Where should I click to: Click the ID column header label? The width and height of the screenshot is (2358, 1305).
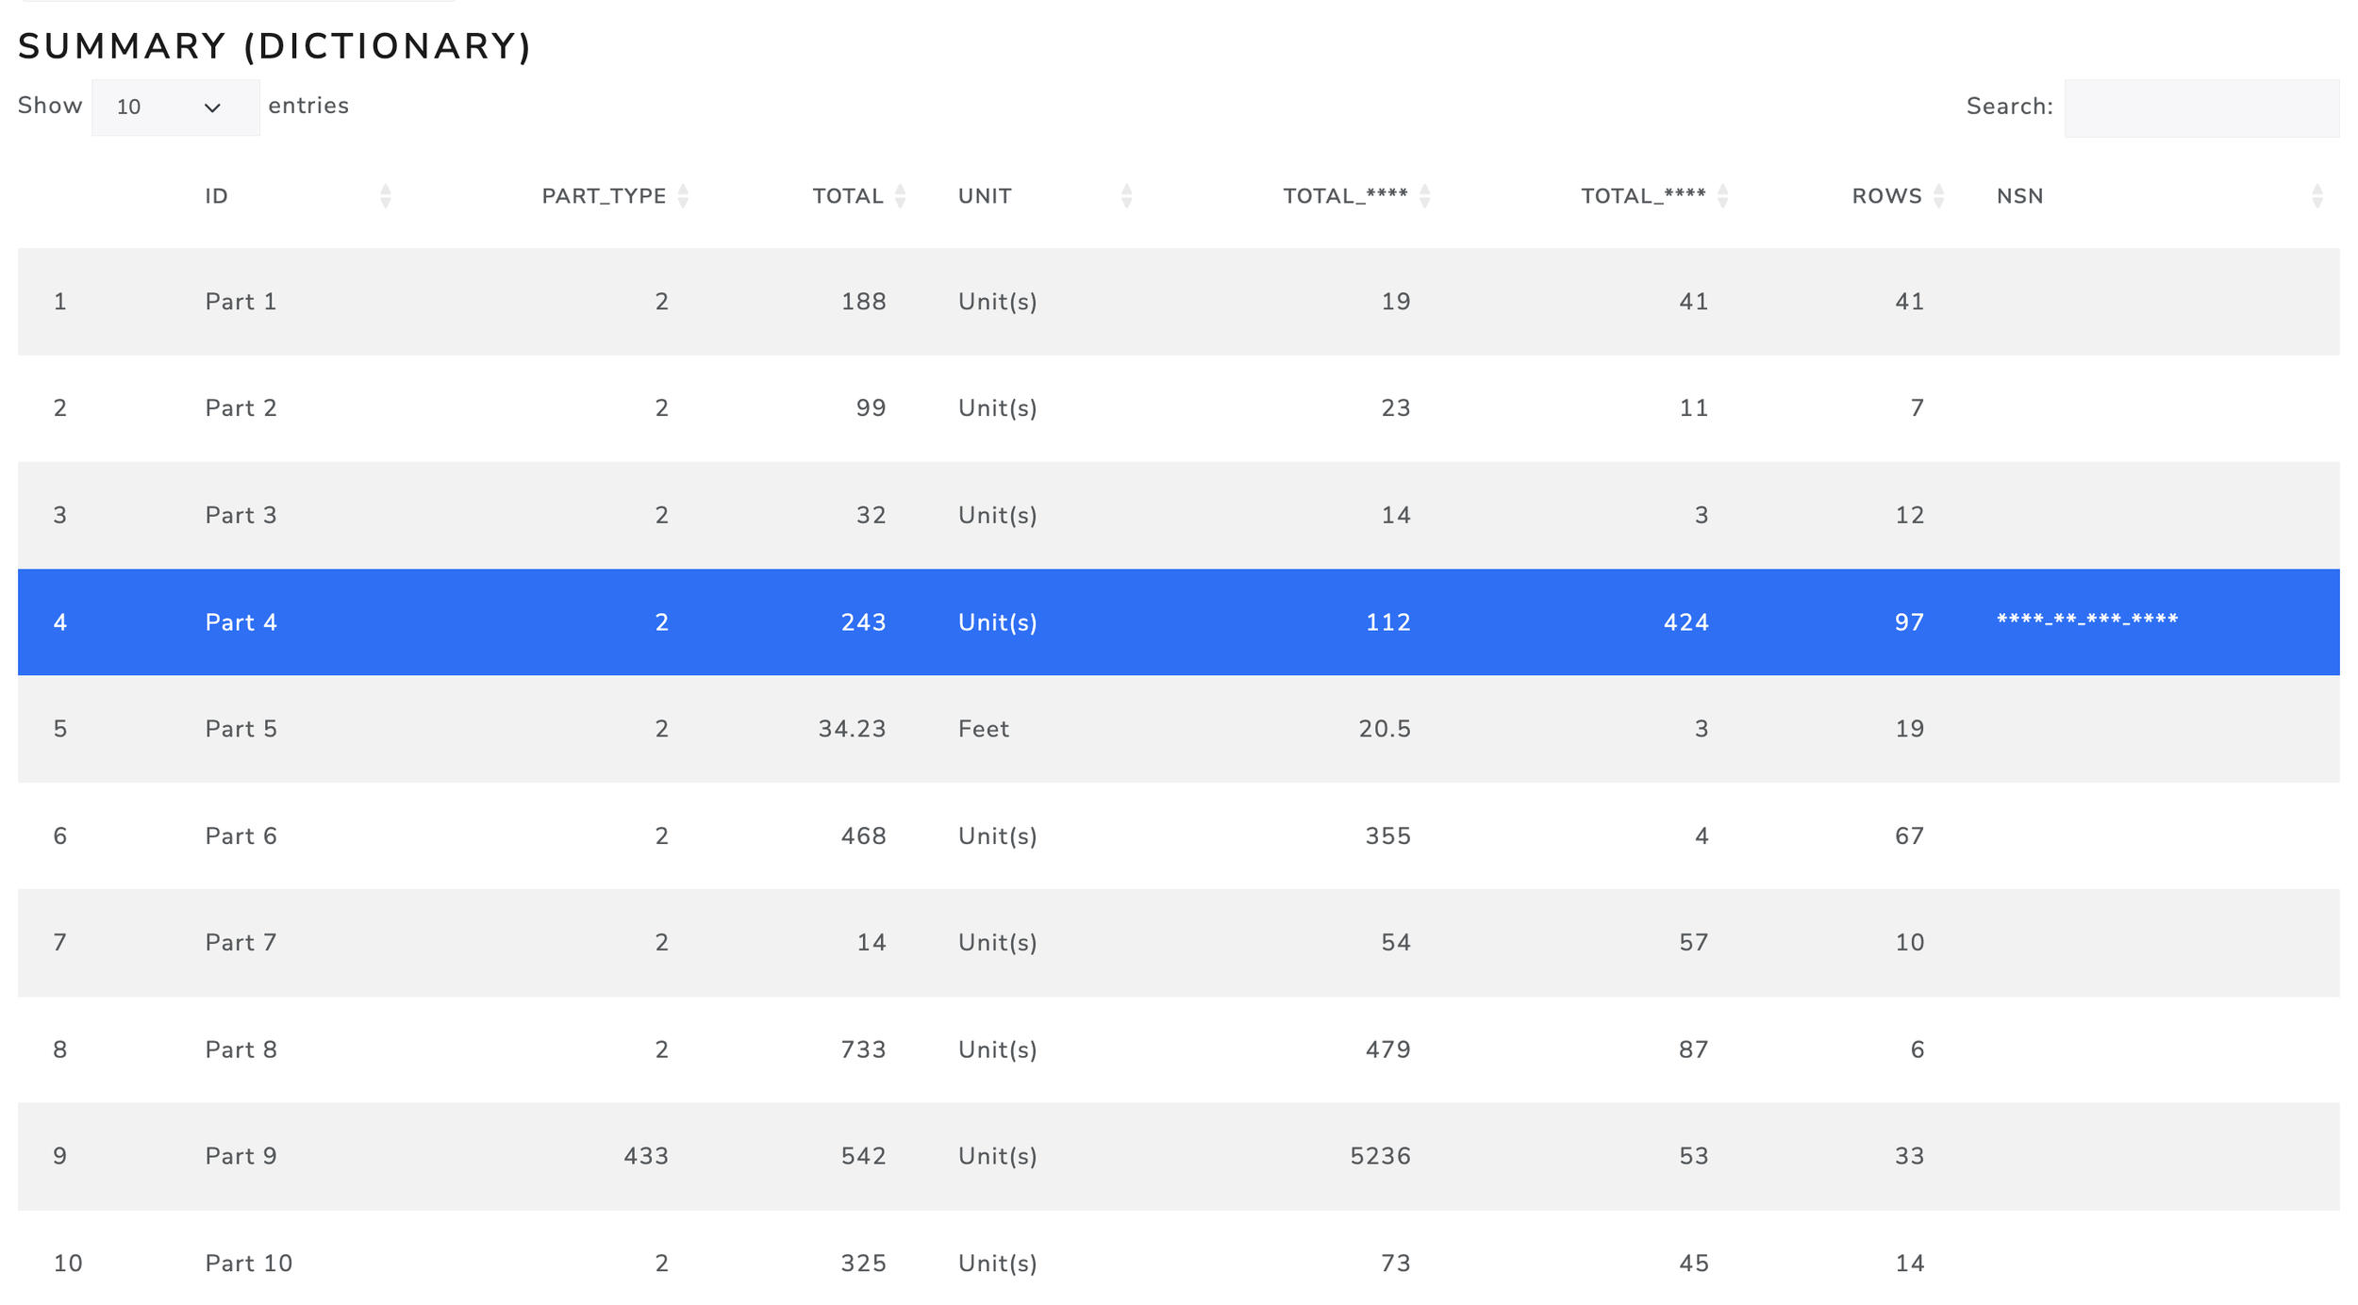click(x=216, y=196)
